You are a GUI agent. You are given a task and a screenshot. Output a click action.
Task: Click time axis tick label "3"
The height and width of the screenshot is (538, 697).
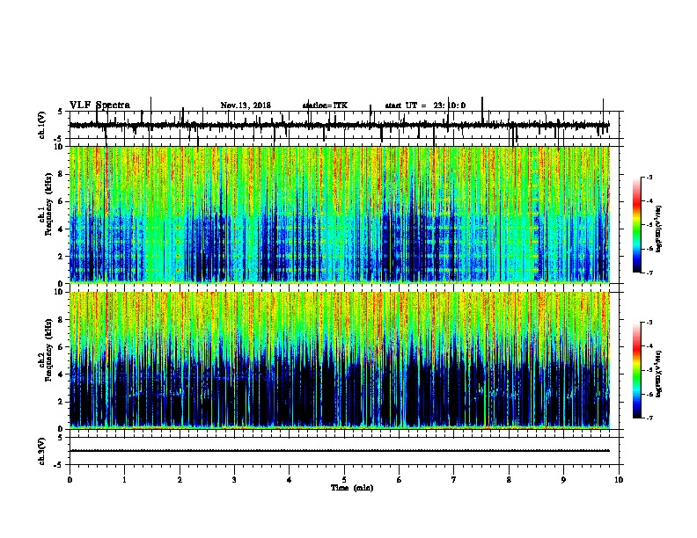tap(234, 480)
